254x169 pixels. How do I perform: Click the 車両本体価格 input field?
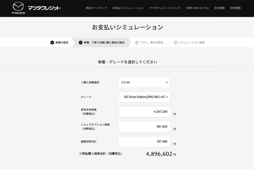click(x=144, y=112)
